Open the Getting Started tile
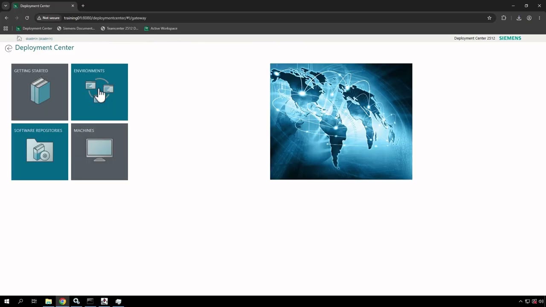546x307 pixels. click(40, 92)
